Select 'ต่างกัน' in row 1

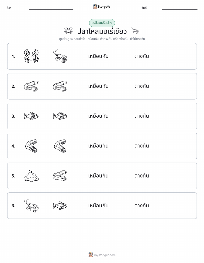click(142, 56)
